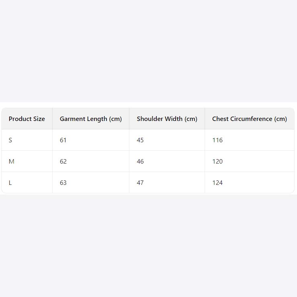Click shoulder width value 46
Screen dimensions: 297x297
pyautogui.click(x=140, y=162)
